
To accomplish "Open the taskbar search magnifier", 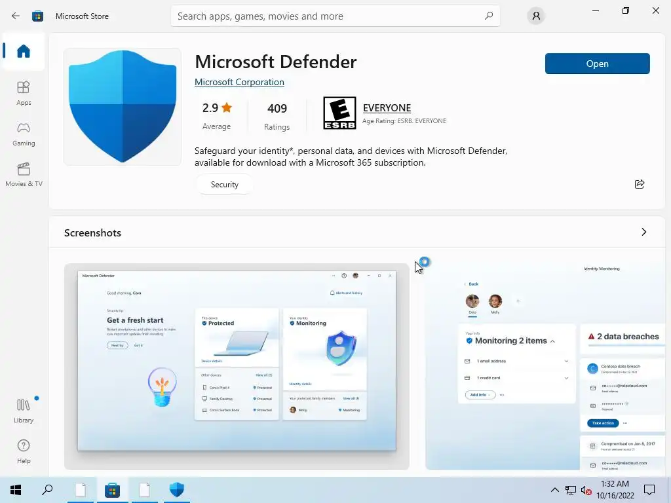I will click(x=47, y=490).
